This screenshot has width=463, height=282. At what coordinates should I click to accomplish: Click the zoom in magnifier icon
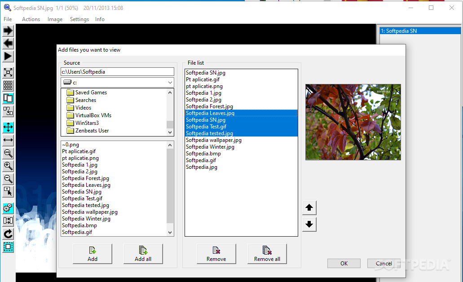tap(8, 166)
